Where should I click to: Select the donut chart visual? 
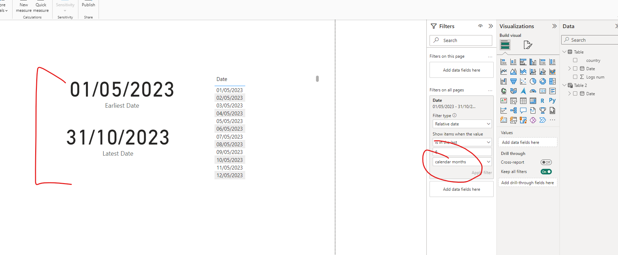point(542,81)
